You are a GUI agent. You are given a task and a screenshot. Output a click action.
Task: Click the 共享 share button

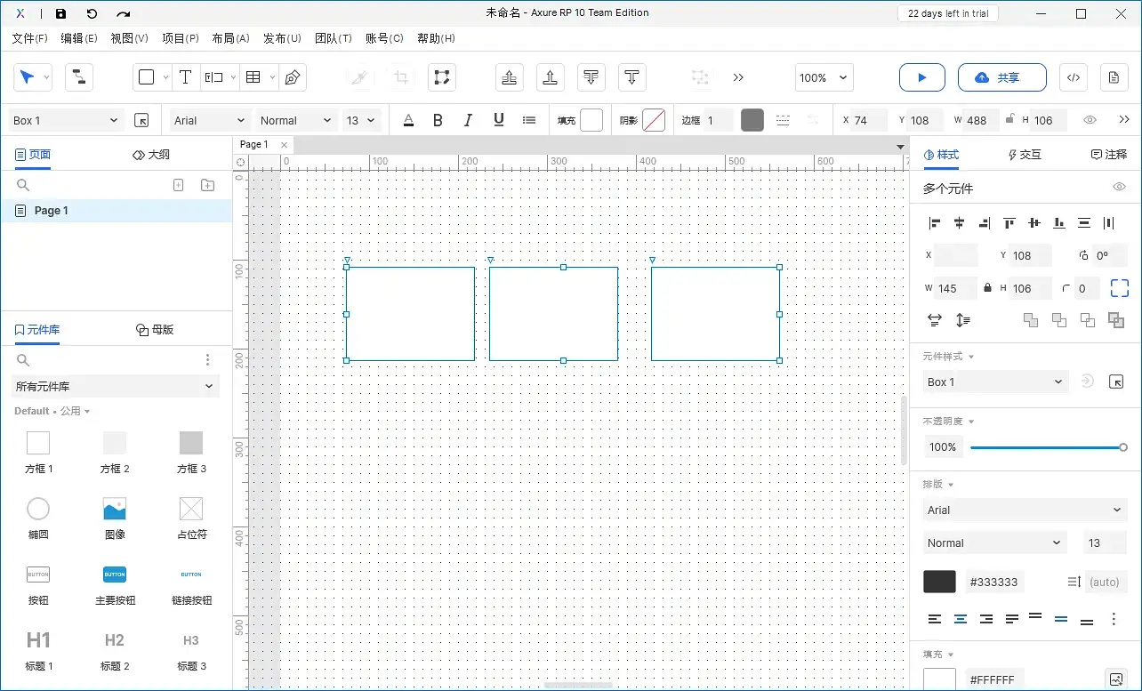click(x=1001, y=77)
